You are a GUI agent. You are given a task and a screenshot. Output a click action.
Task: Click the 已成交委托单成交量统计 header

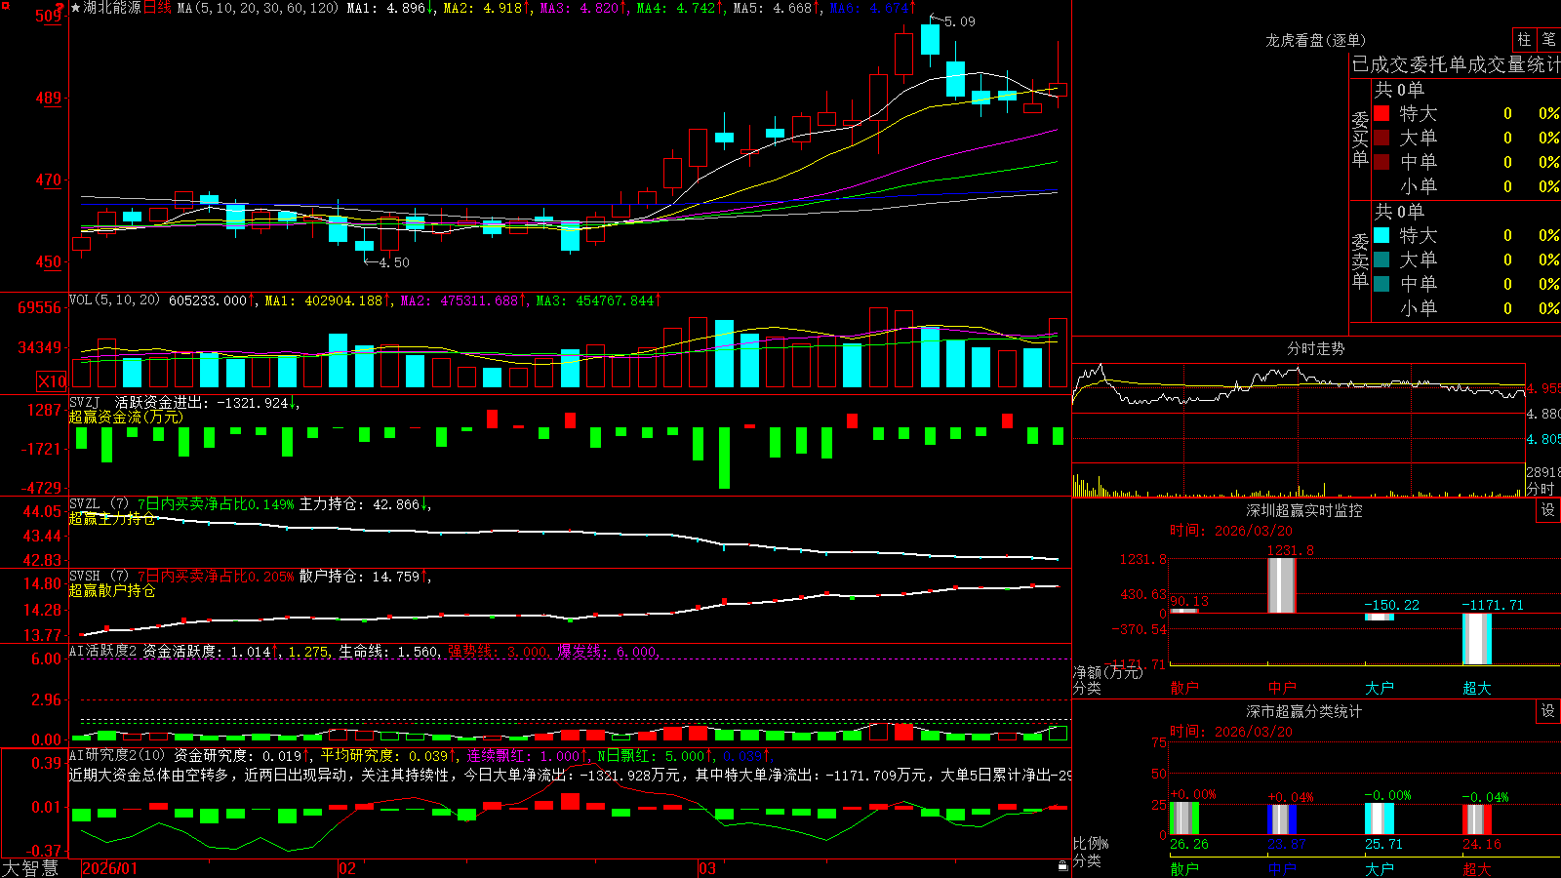click(x=1456, y=64)
